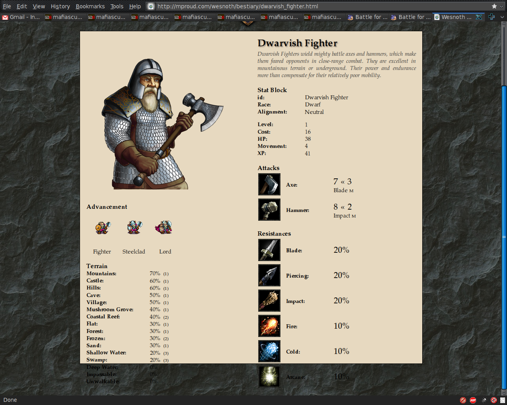
Task: Click the Adblock Plus ABP status icon
Action: point(473,400)
